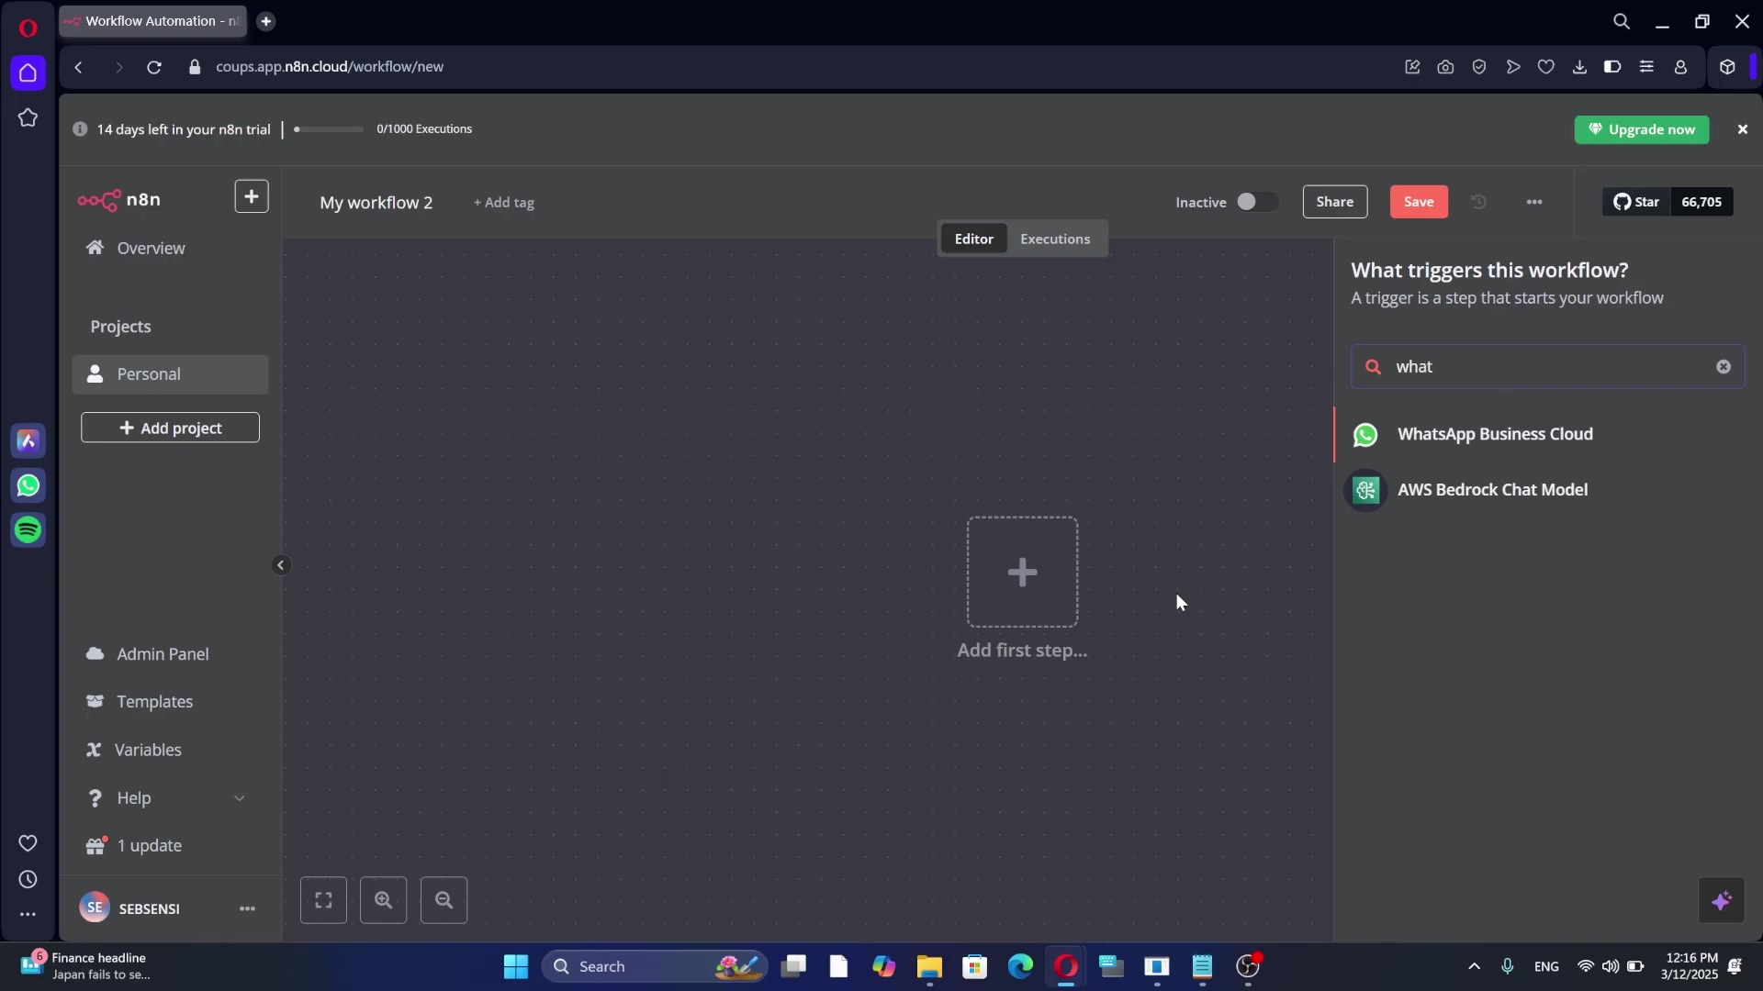Switch to the Executions tab
Viewport: 1763px width, 991px height.
tap(1055, 239)
